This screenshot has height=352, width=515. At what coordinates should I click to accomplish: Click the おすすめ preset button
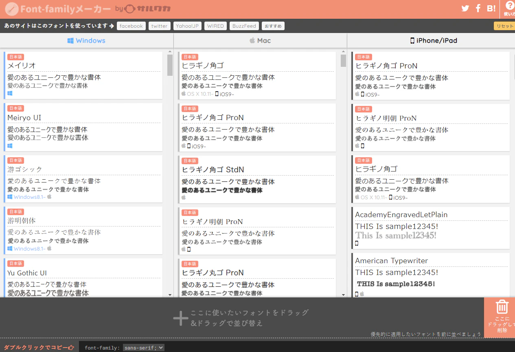(273, 26)
